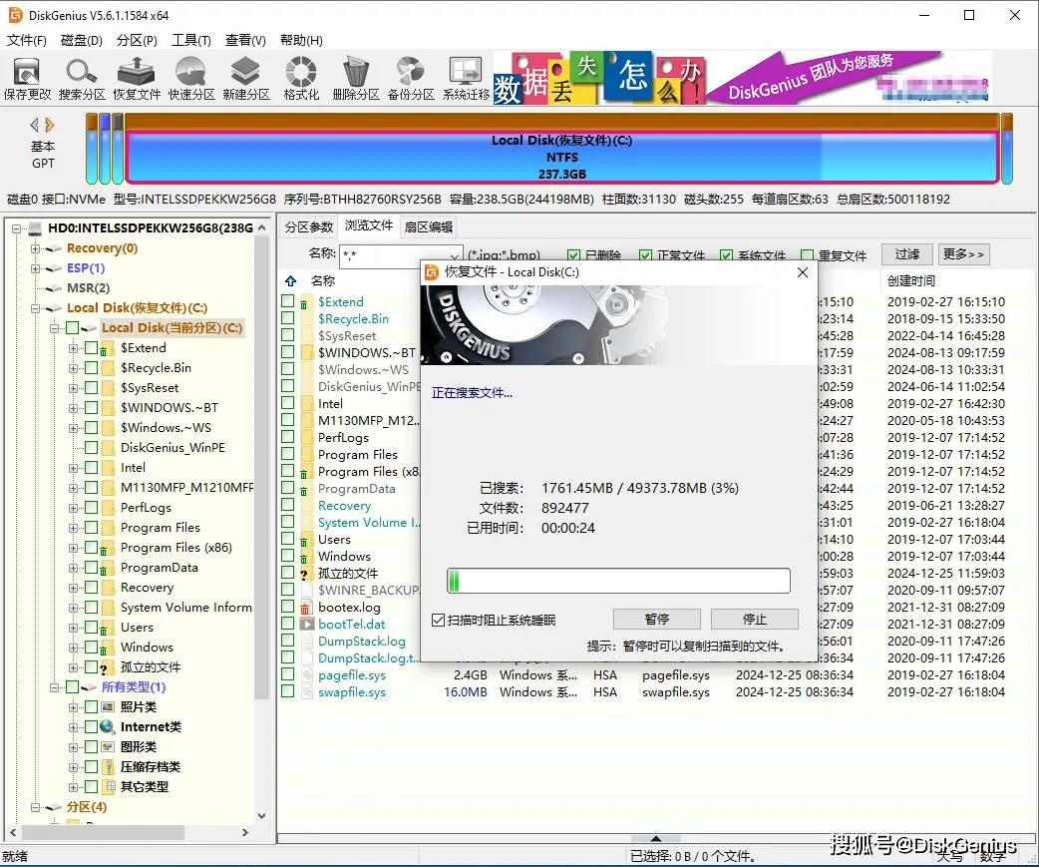The width and height of the screenshot is (1039, 867).
Task: Click the 照片类 picture icon
Action: [108, 707]
